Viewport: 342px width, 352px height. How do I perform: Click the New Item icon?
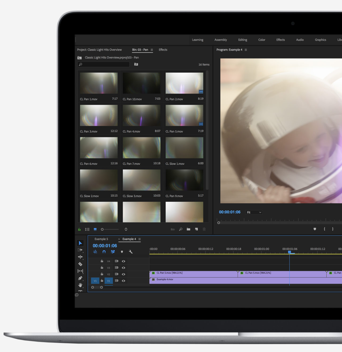pyautogui.click(x=196, y=229)
